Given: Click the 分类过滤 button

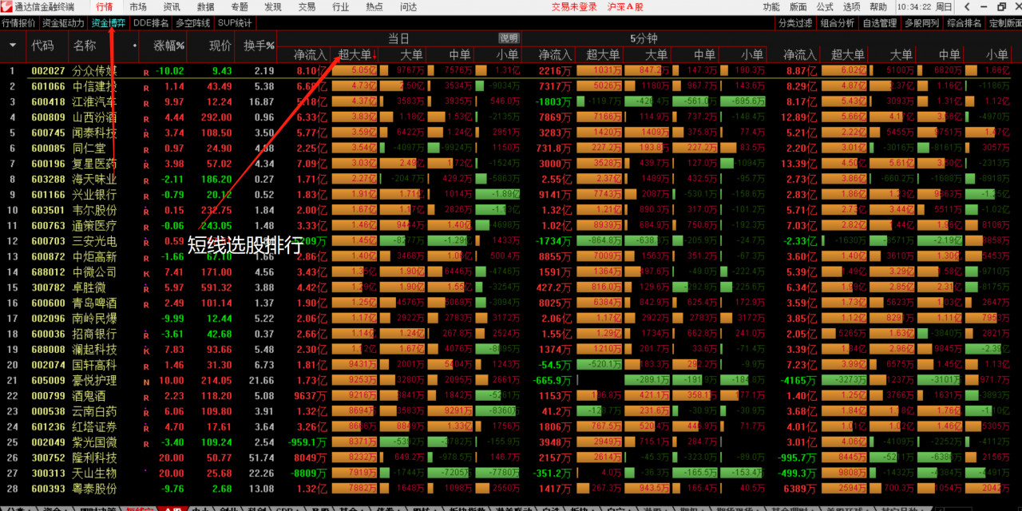Looking at the screenshot, I should click(x=795, y=23).
